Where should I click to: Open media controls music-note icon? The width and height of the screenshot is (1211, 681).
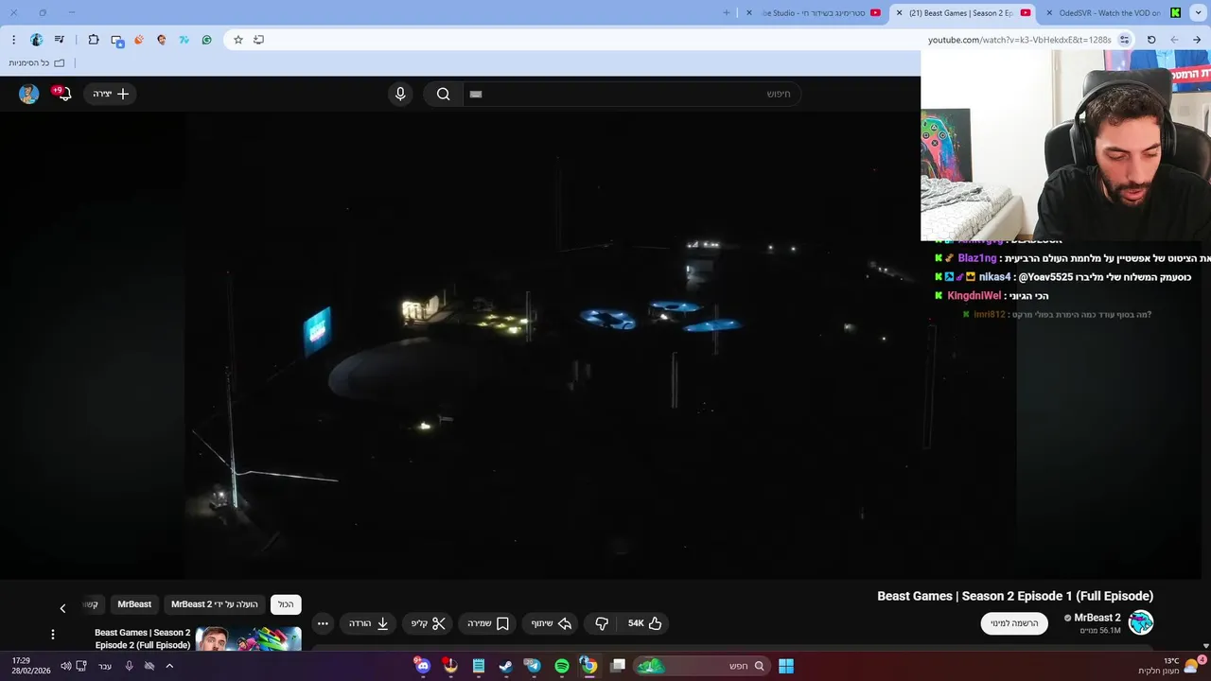click(x=60, y=40)
